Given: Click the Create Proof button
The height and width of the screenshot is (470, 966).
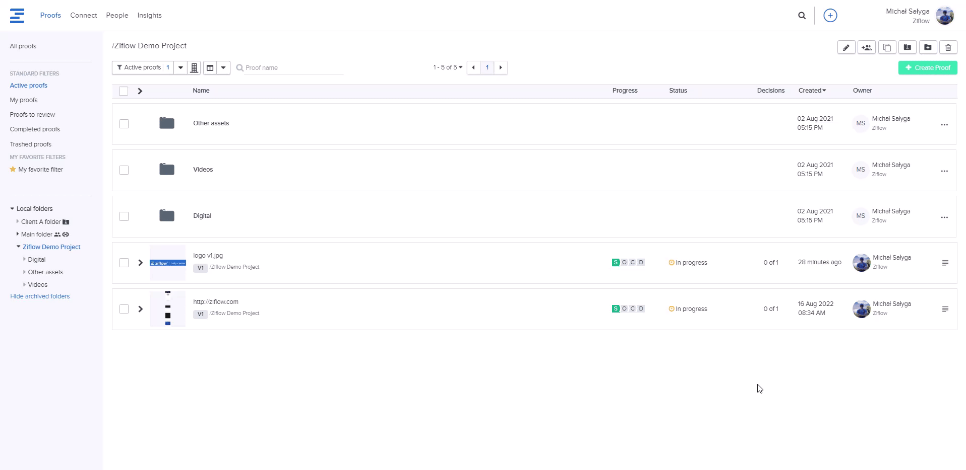Looking at the screenshot, I should coord(927,67).
